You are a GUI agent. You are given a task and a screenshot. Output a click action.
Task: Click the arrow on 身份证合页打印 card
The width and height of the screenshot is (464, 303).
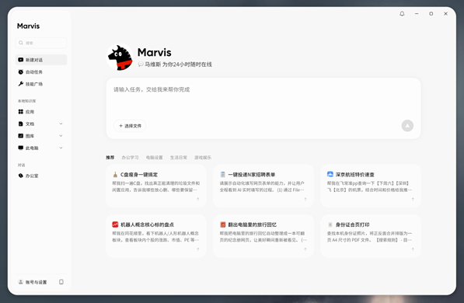pyautogui.click(x=413, y=249)
